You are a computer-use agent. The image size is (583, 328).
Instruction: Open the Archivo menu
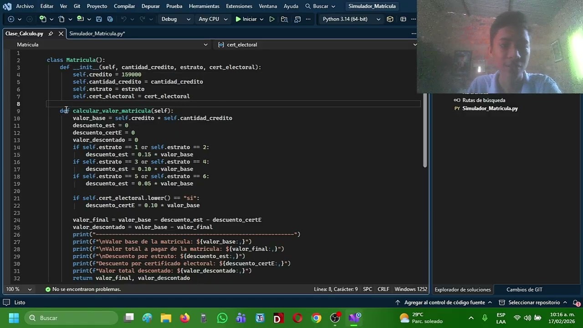pos(25,6)
